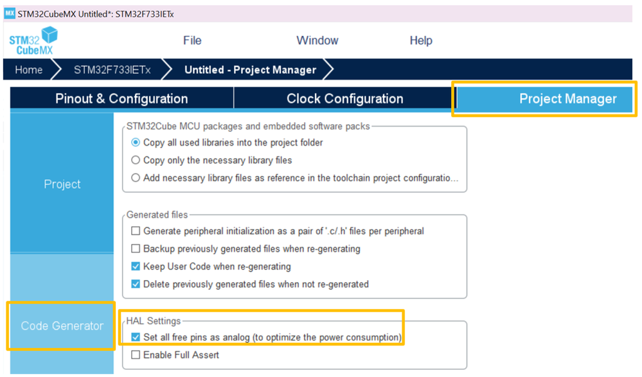The width and height of the screenshot is (642, 377).
Task: Click the HAL Settings group label
Action: point(154,320)
